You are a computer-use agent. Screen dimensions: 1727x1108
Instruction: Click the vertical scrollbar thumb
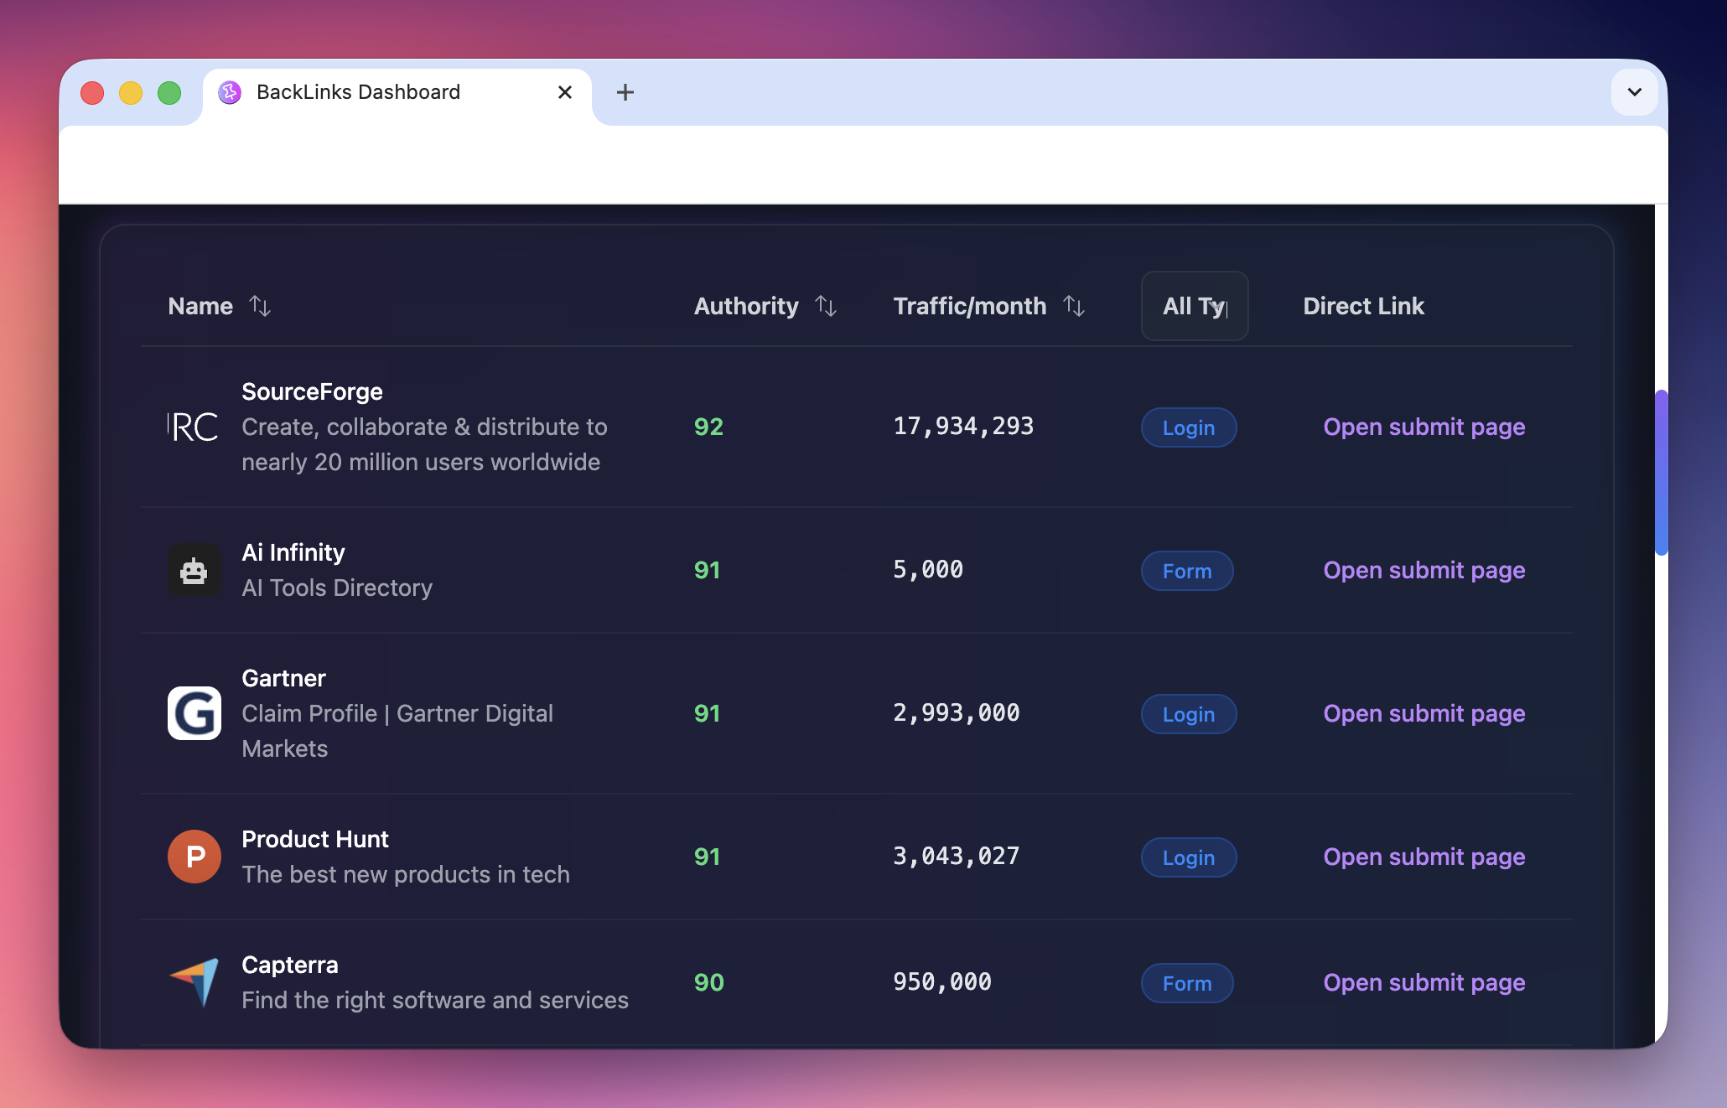1661,472
